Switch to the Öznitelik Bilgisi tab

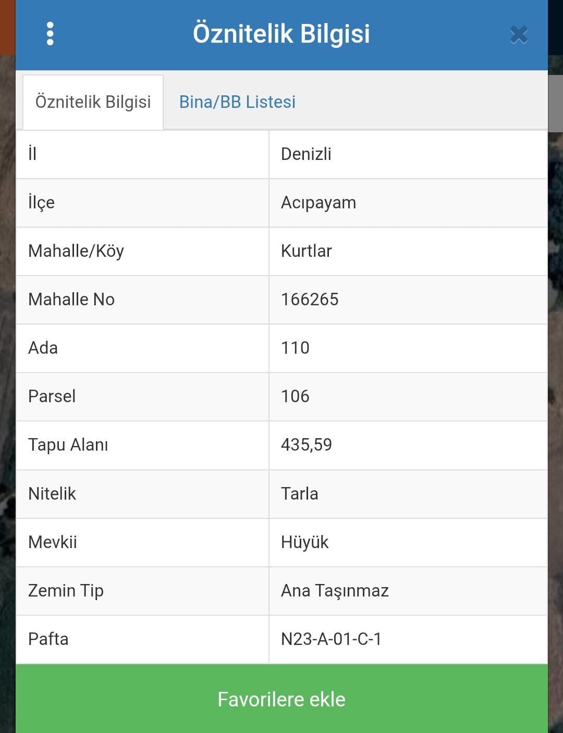[93, 102]
